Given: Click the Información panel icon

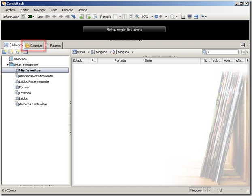Looking at the screenshot, I should pyautogui.click(x=23, y=17).
